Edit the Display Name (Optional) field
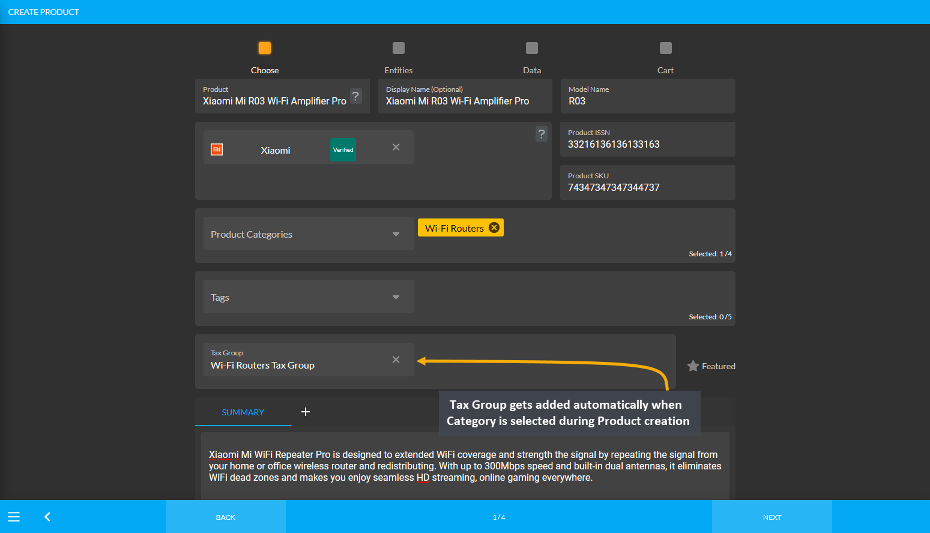 (465, 96)
